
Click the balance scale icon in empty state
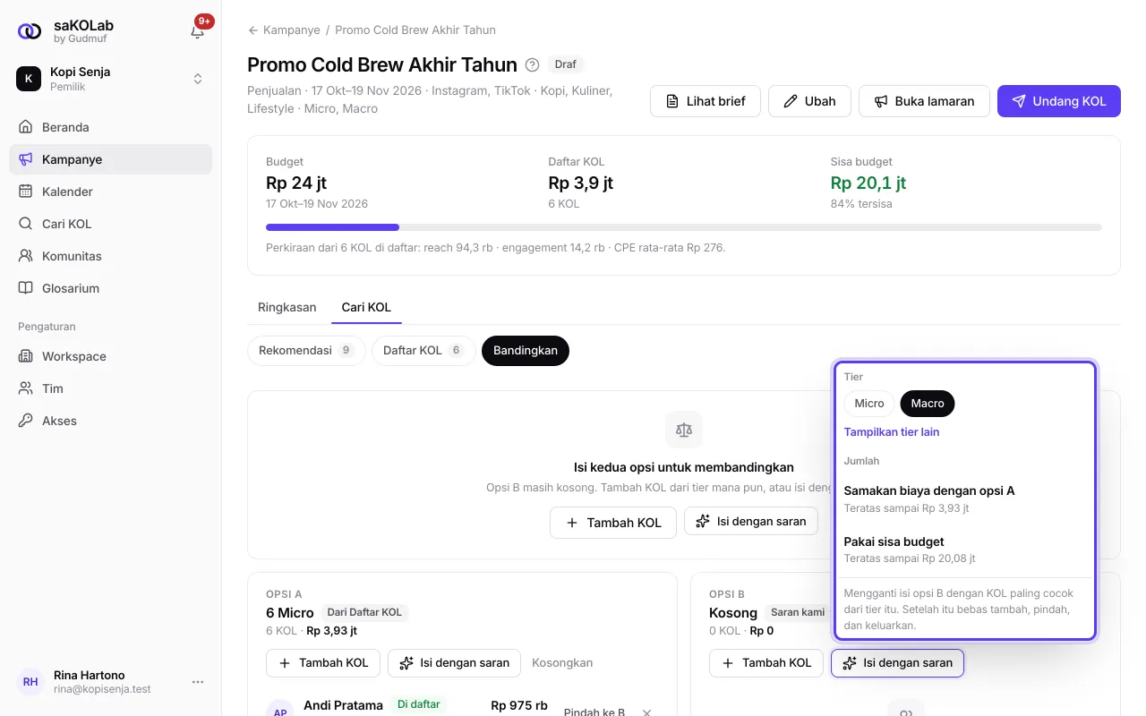[684, 430]
